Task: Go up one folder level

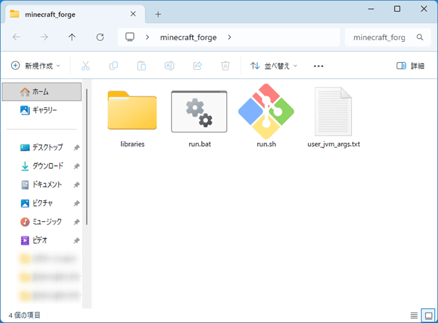Action: 72,37
